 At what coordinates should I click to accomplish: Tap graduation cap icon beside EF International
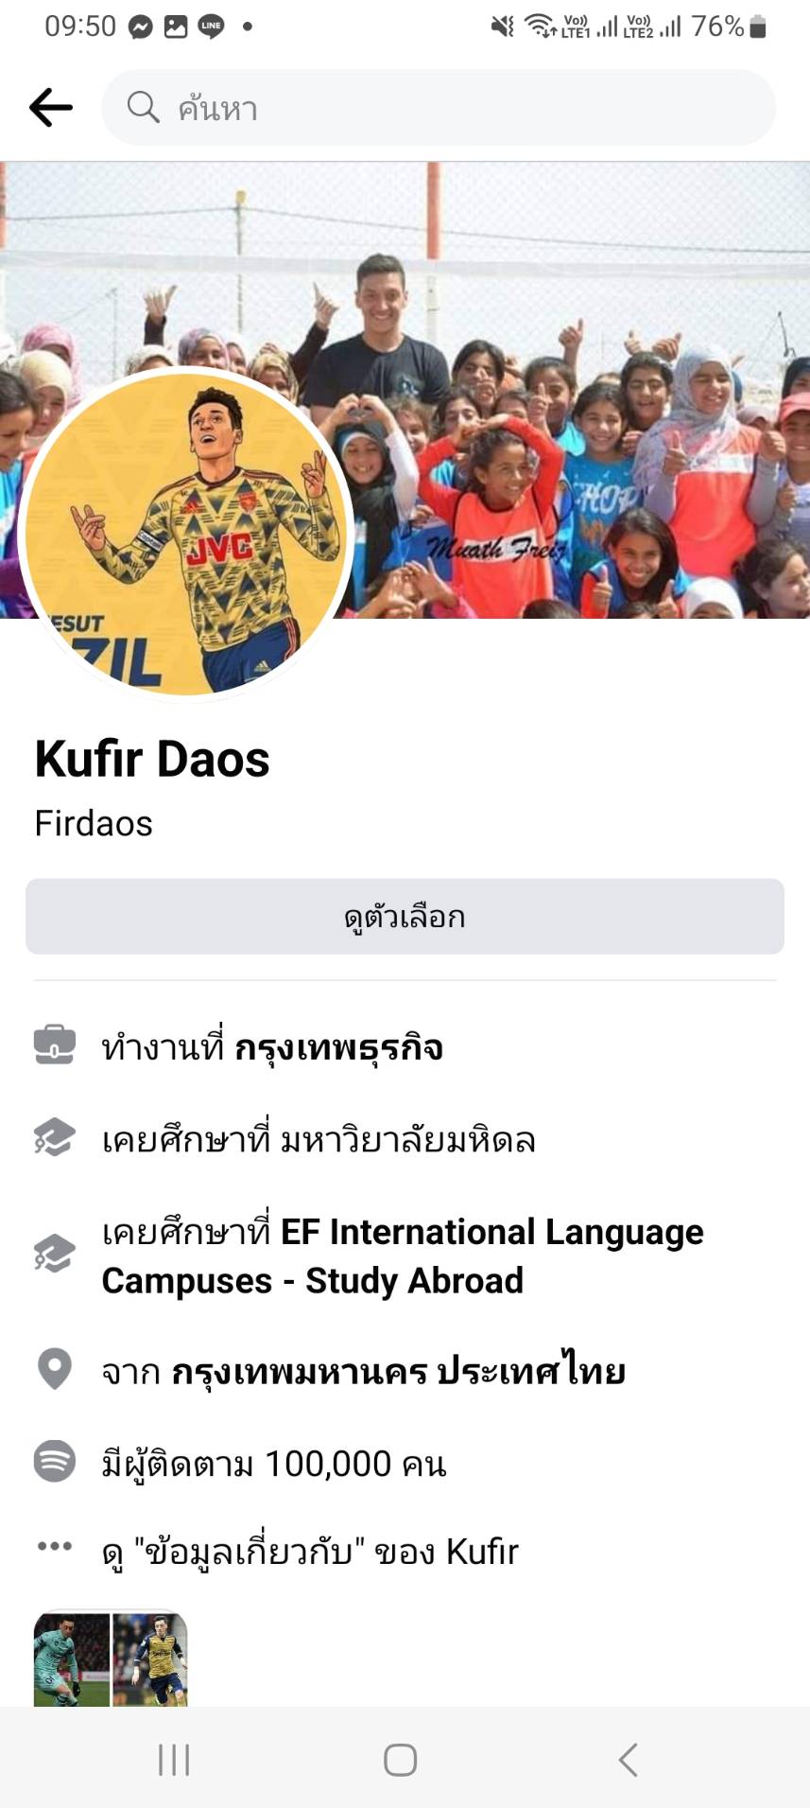(x=55, y=1253)
